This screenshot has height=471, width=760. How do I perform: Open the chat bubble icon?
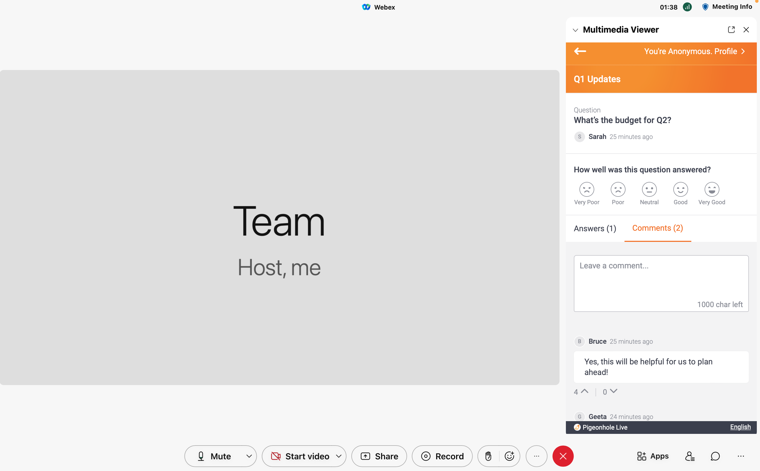[x=715, y=456]
